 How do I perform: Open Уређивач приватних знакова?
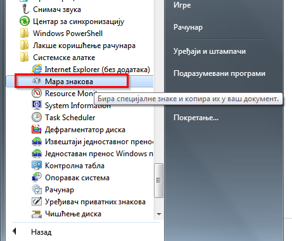(x=95, y=202)
